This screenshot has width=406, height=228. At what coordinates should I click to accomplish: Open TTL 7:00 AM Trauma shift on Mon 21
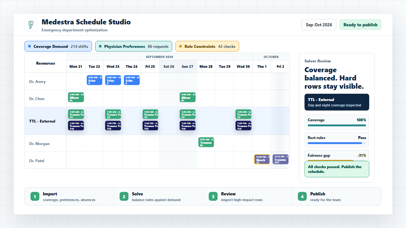(76, 114)
